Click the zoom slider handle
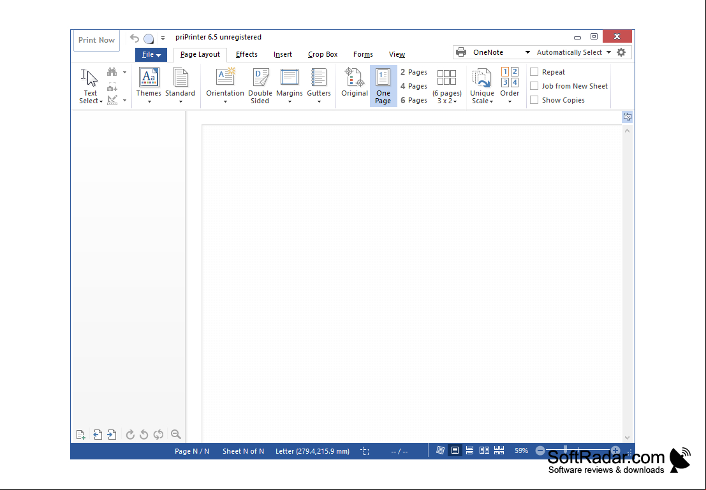The image size is (706, 490). (566, 450)
